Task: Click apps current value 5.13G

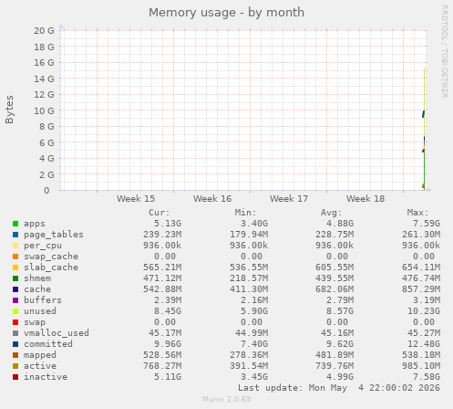Action: [168, 224]
